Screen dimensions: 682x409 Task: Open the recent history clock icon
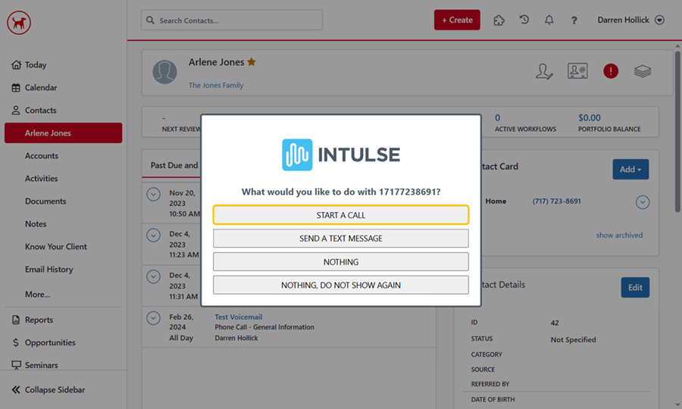524,20
